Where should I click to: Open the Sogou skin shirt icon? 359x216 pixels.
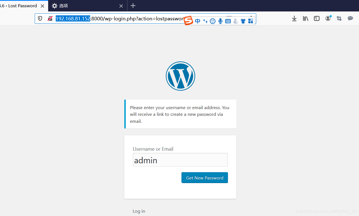pos(243,21)
